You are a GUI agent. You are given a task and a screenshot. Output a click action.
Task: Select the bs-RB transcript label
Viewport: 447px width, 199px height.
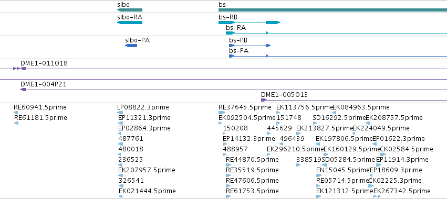click(227, 17)
